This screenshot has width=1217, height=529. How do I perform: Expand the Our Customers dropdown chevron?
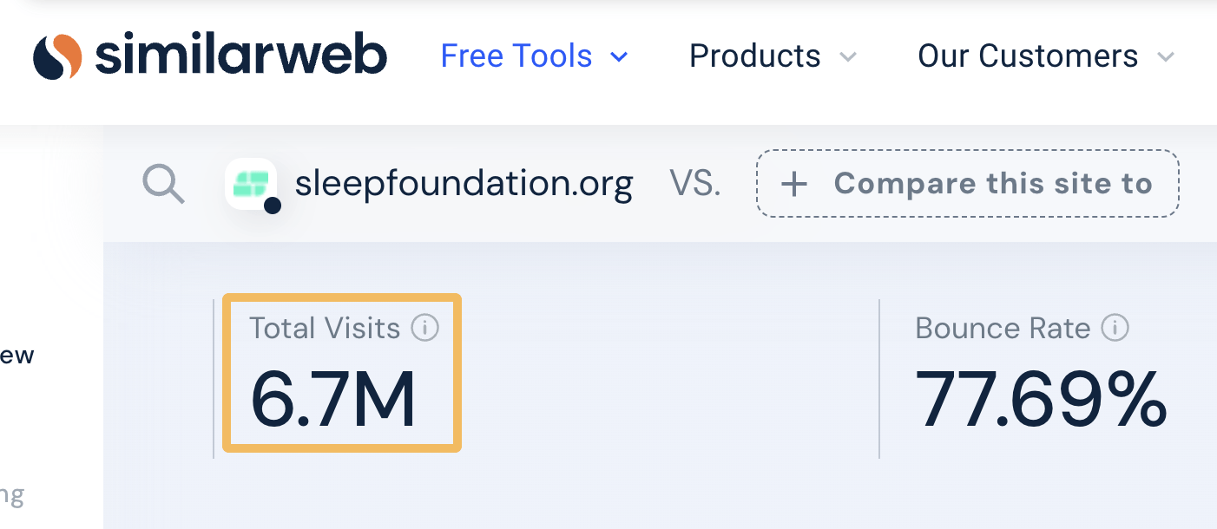click(x=1166, y=57)
